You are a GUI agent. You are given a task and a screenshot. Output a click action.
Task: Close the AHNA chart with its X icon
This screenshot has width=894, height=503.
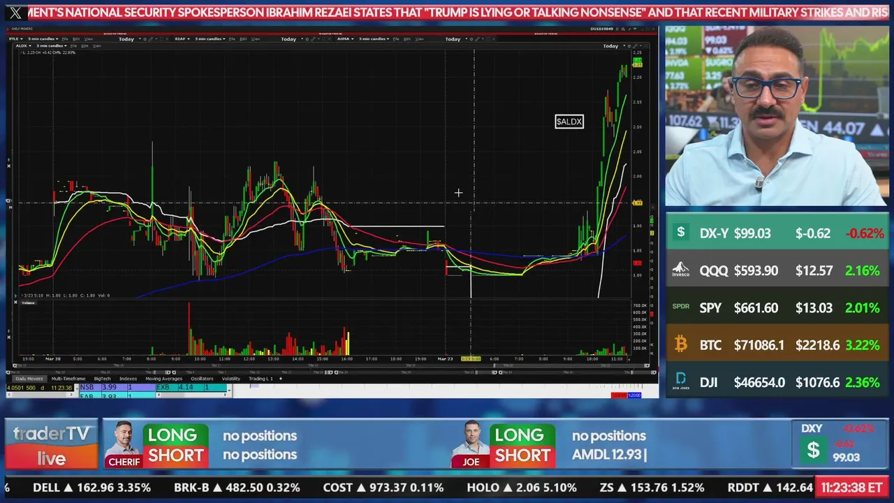tap(494, 39)
